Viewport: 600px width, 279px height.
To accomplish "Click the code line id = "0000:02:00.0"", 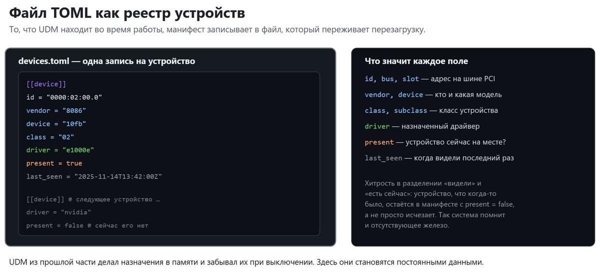I will (x=64, y=97).
